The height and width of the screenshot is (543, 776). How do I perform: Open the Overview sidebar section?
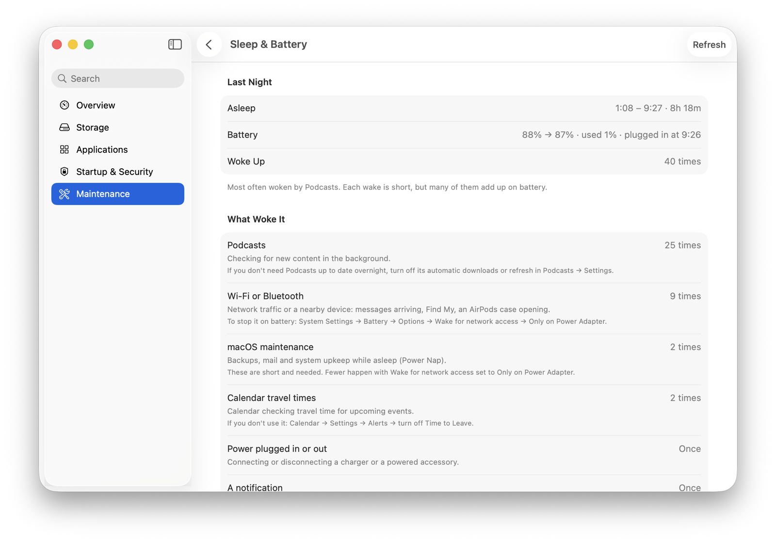tap(118, 105)
